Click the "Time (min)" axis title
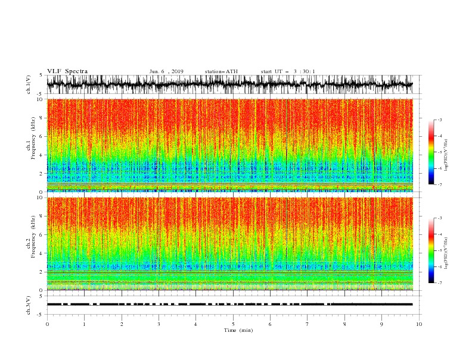Image resolution: width=472 pixels, height=364 pixels. point(238,330)
